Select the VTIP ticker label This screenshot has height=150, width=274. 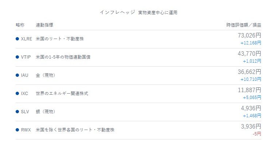tap(26, 57)
